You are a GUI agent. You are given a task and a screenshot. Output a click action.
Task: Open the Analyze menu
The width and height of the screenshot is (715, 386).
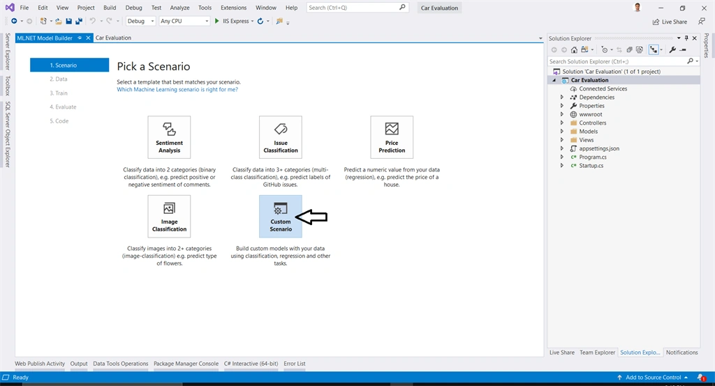pos(179,8)
